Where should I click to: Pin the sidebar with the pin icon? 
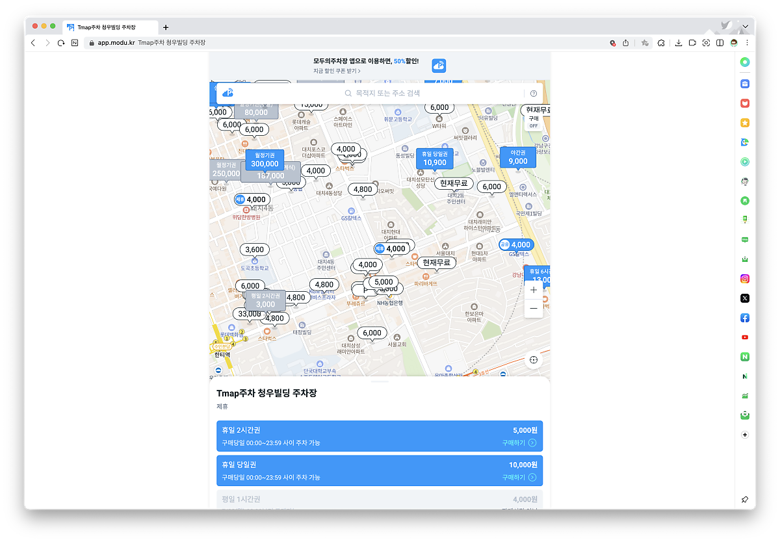coord(745,500)
